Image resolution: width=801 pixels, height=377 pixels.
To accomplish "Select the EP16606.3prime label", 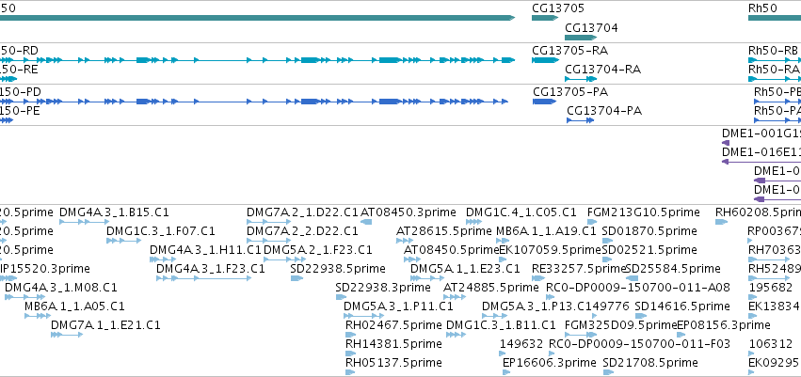I will pos(550,363).
